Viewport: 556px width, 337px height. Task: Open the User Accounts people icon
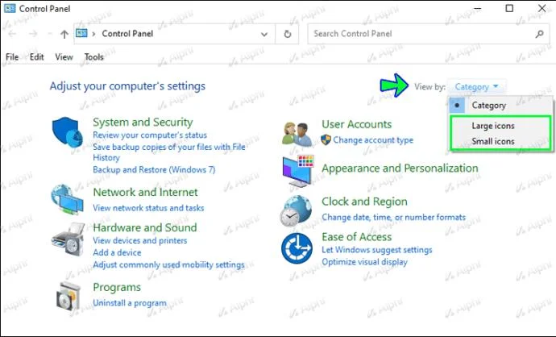click(x=297, y=134)
